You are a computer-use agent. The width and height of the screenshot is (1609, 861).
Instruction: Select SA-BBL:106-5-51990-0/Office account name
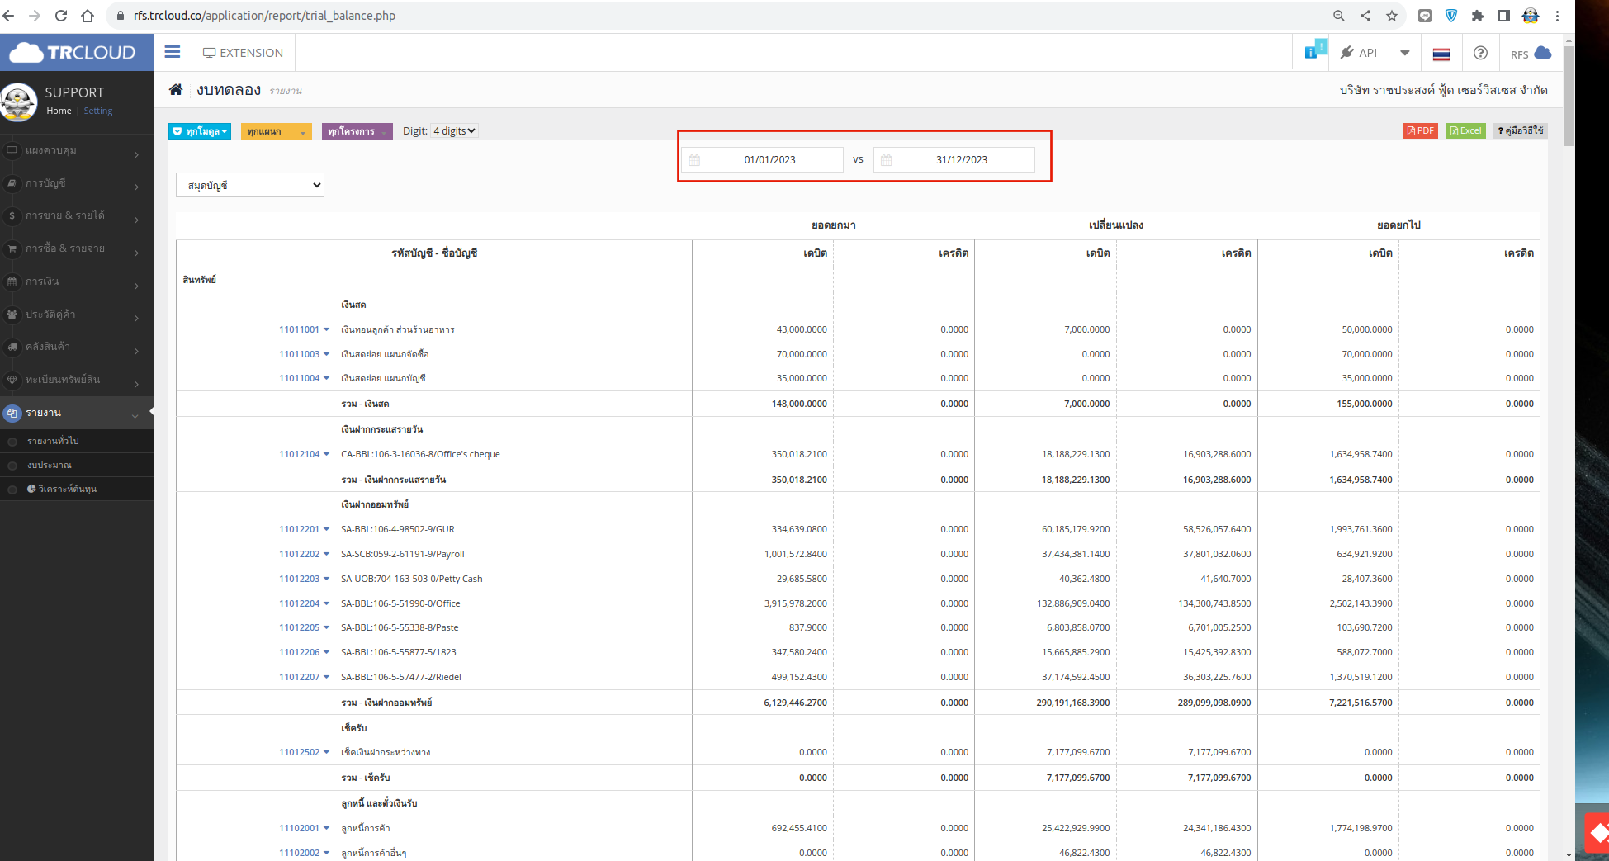pyautogui.click(x=400, y=603)
